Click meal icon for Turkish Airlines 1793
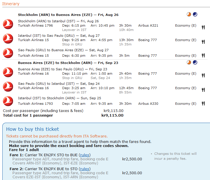210x180 pixels. [x=203, y=104]
